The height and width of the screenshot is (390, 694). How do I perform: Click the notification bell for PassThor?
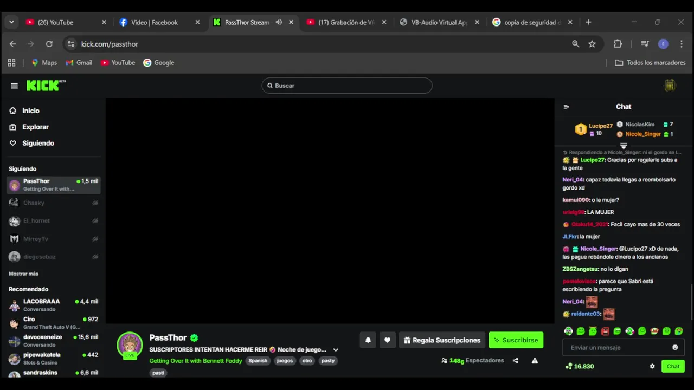pyautogui.click(x=368, y=340)
